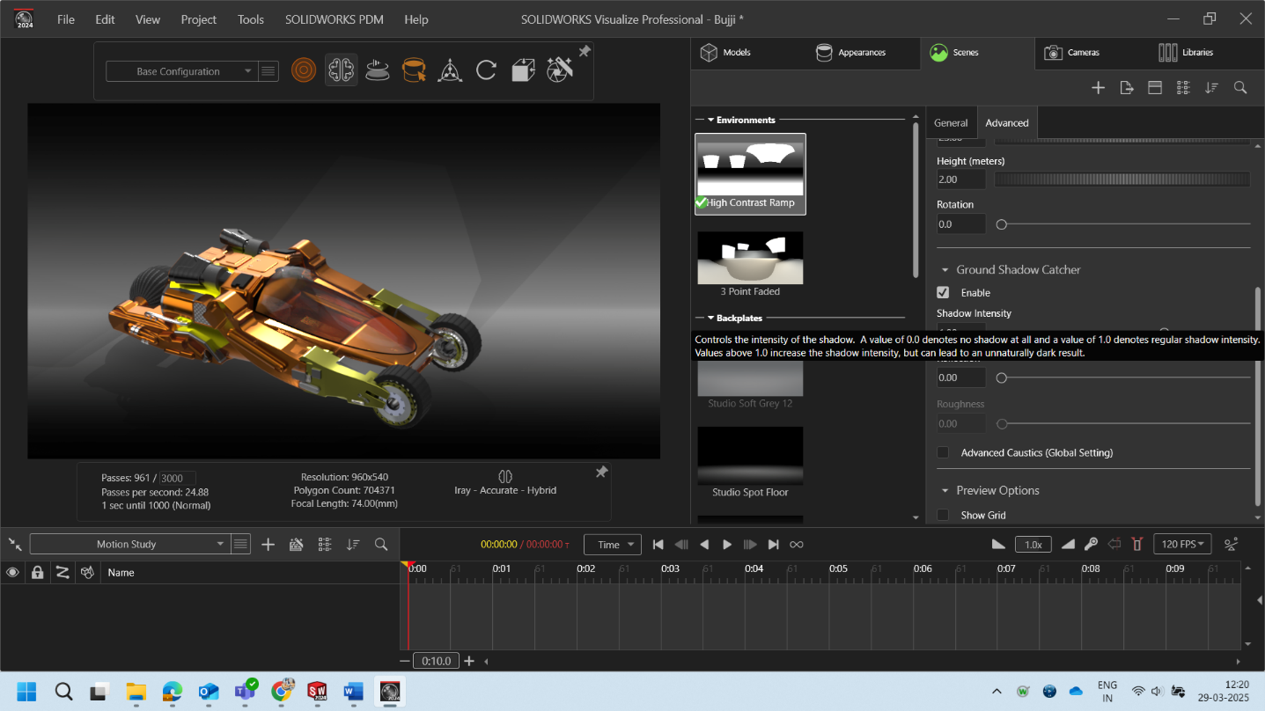
Task: Select the 3 Point Faded environment thumbnail
Action: coord(750,260)
